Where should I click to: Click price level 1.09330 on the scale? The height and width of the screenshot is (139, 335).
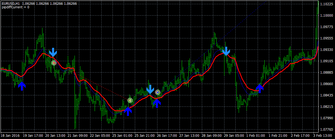click(327, 50)
